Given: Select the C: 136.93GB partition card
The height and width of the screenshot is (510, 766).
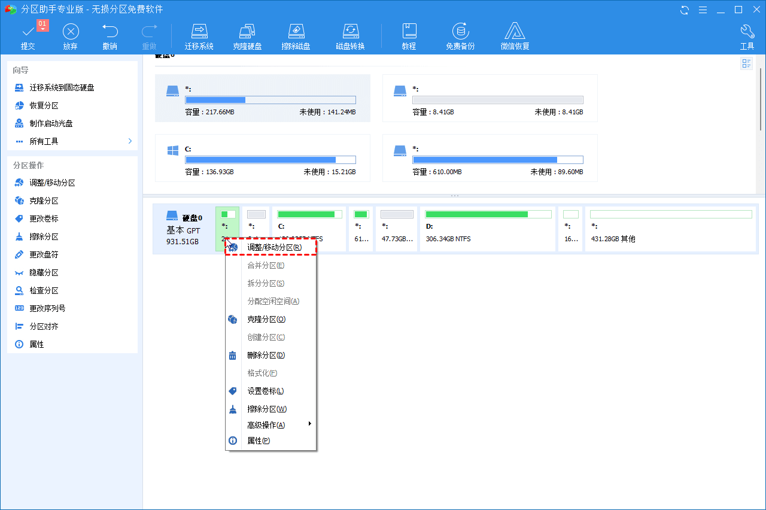Looking at the screenshot, I should point(262,158).
